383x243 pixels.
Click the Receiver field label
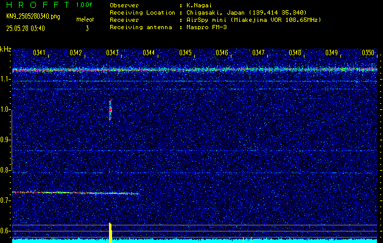[124, 20]
